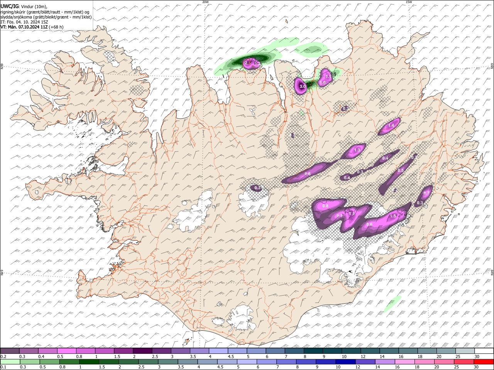Click upper legend swatch between 0.2 and 0.3
Screen dimensions: 494x370
tap(10, 351)
